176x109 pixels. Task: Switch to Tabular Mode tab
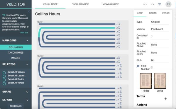point(80,4)
